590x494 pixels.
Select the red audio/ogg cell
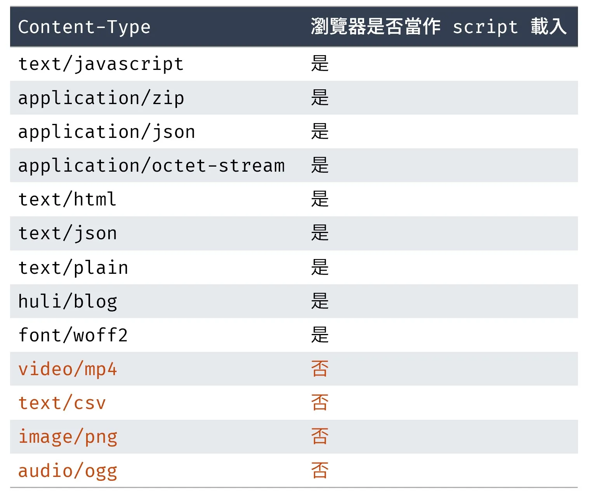tap(68, 471)
